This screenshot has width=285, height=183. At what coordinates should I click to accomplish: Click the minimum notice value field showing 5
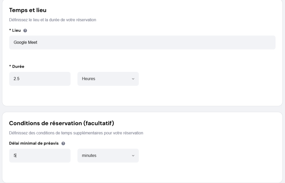[x=40, y=155]
